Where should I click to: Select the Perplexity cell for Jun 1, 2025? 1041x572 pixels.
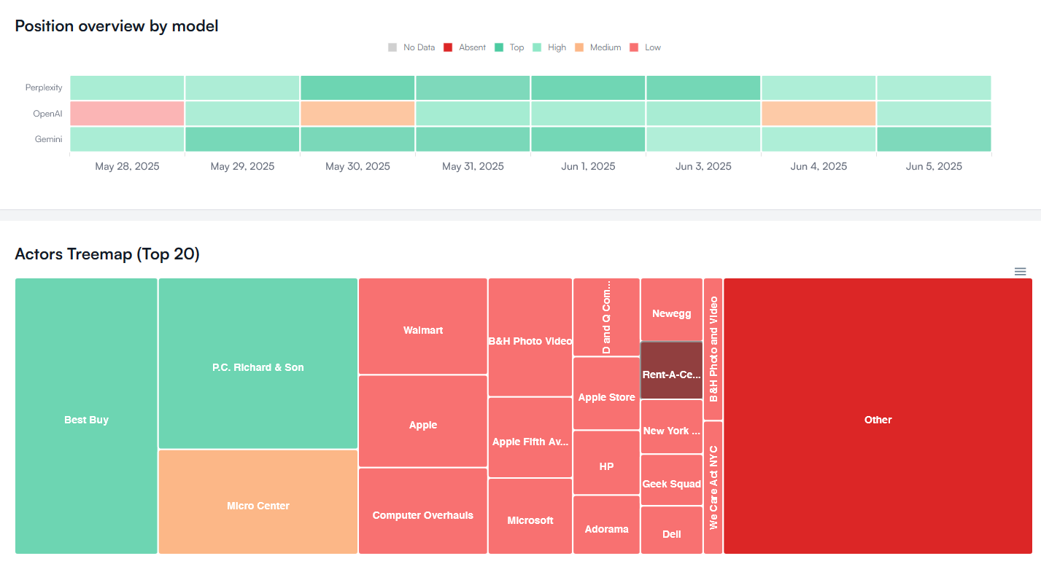(x=588, y=87)
